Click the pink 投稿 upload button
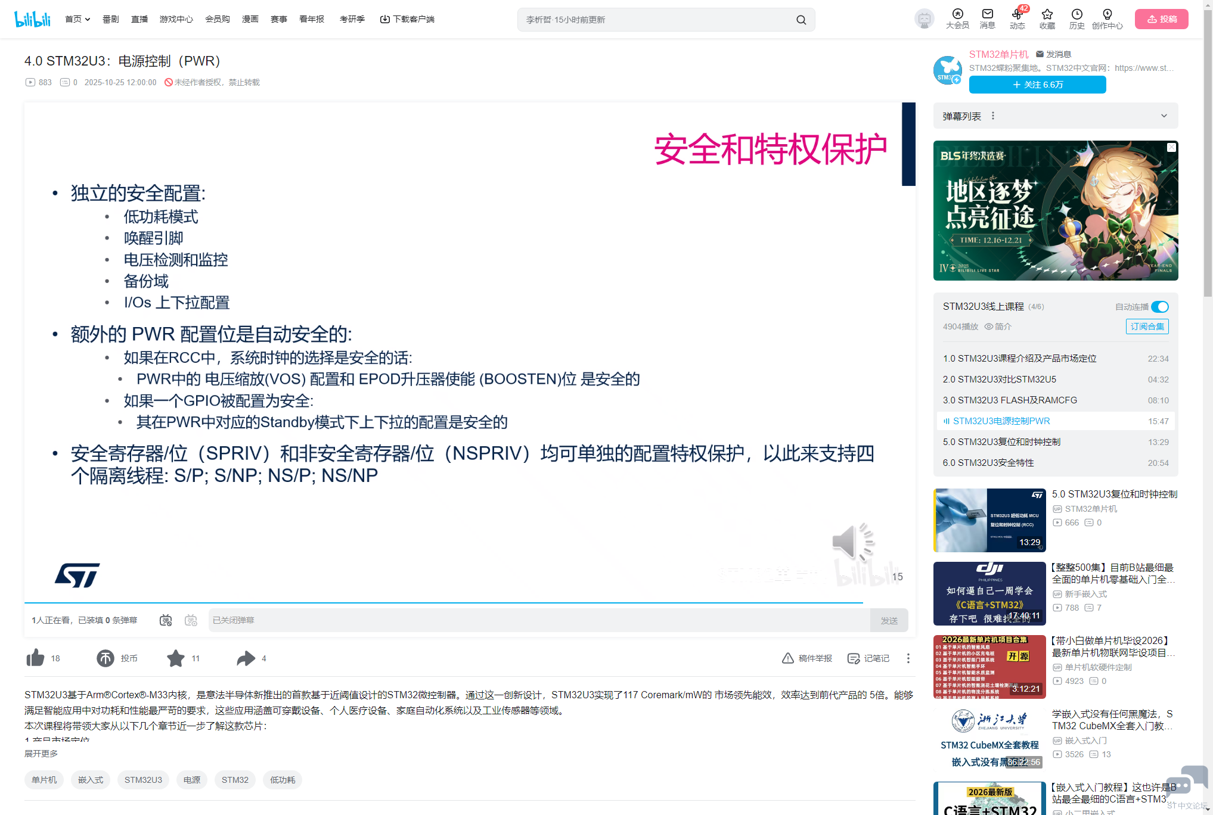Viewport: 1213px width, 815px height. tap(1161, 19)
